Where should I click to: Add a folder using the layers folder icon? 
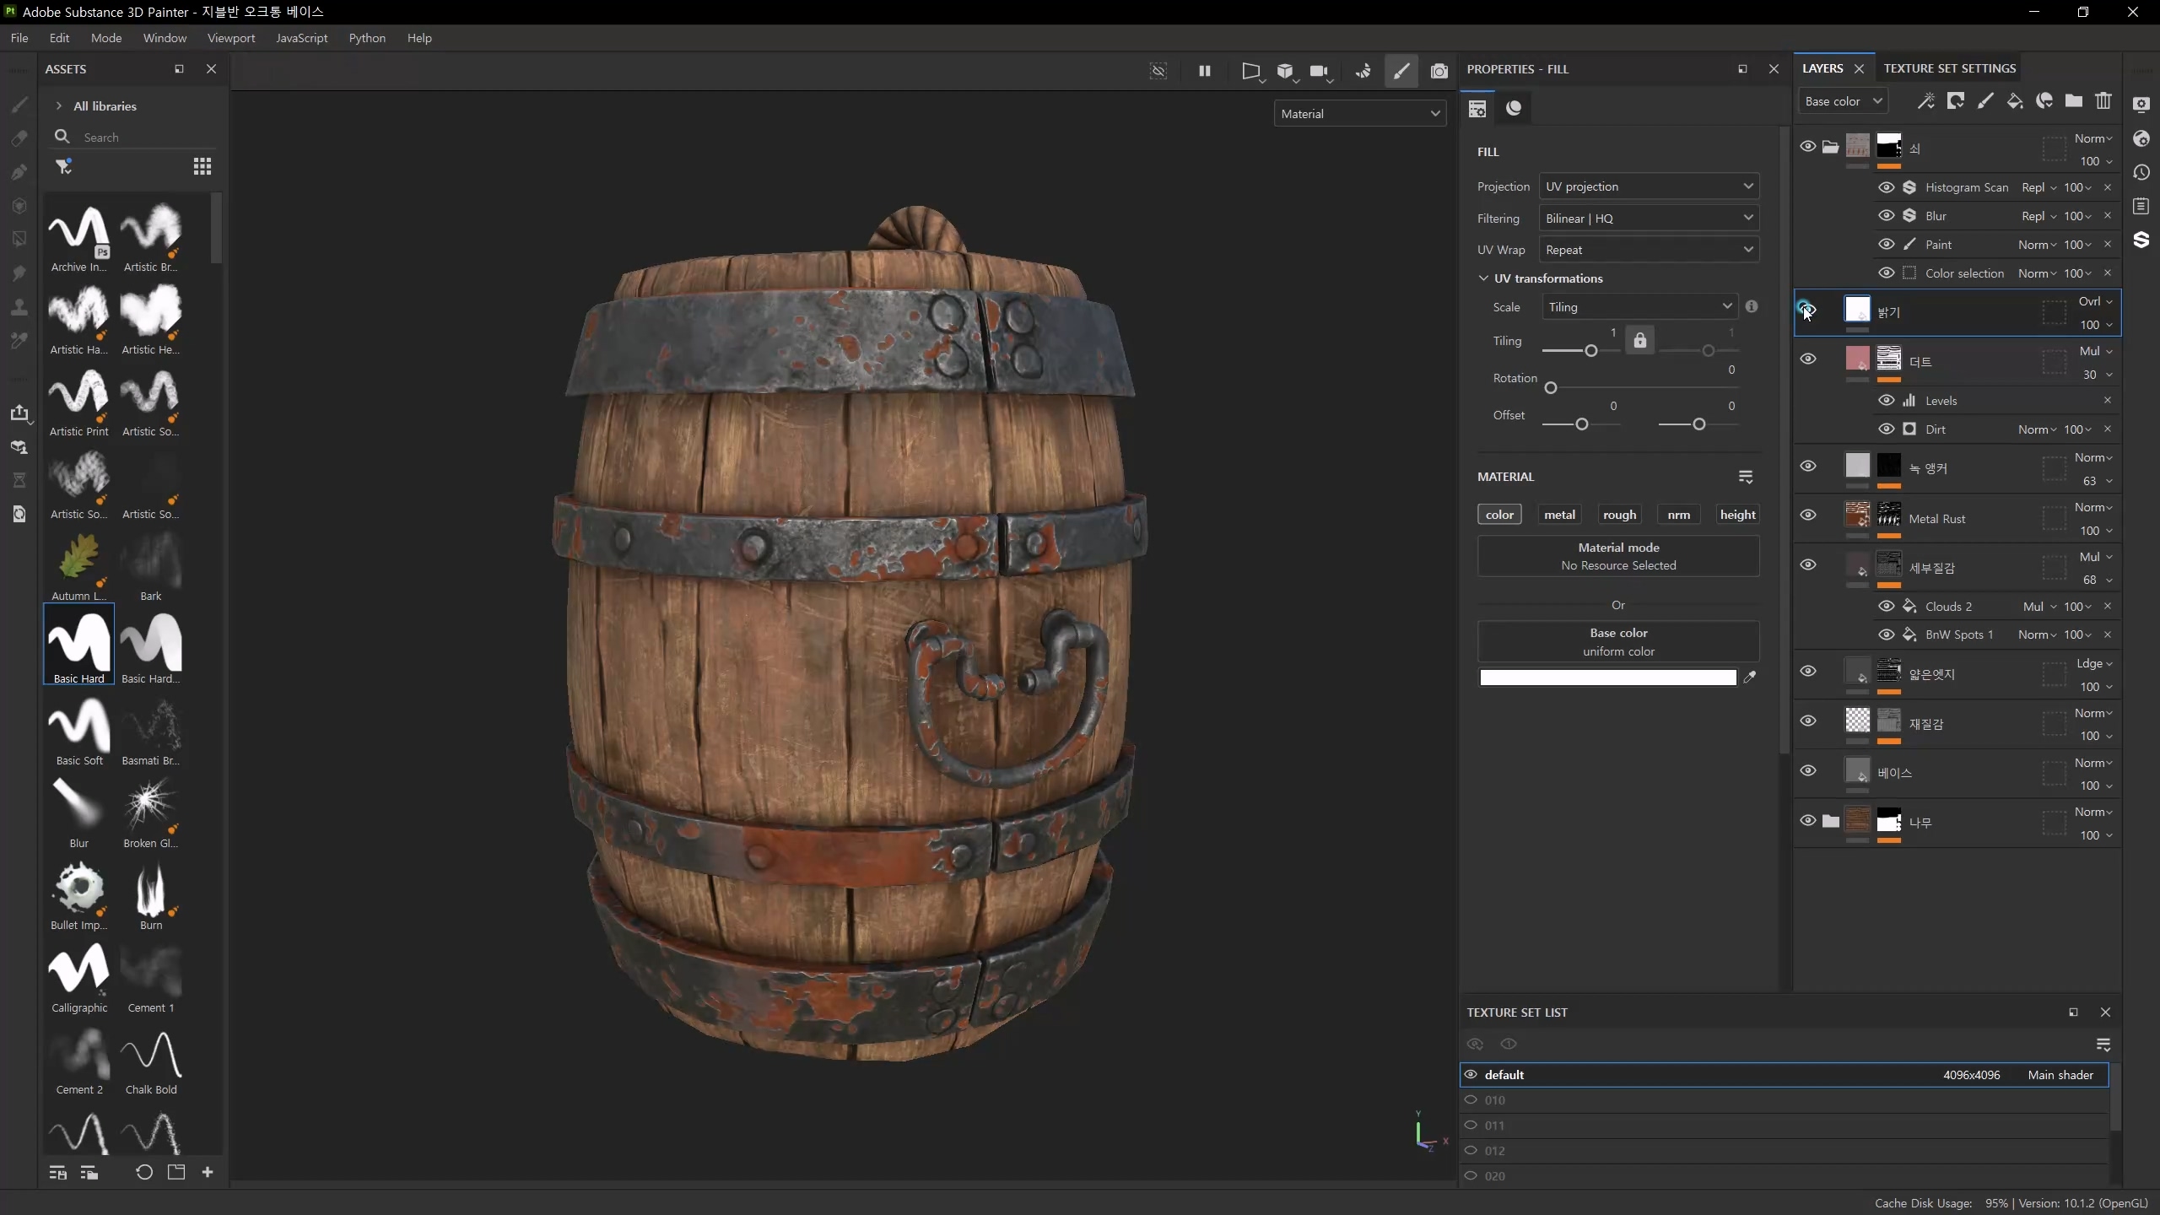tap(2073, 101)
